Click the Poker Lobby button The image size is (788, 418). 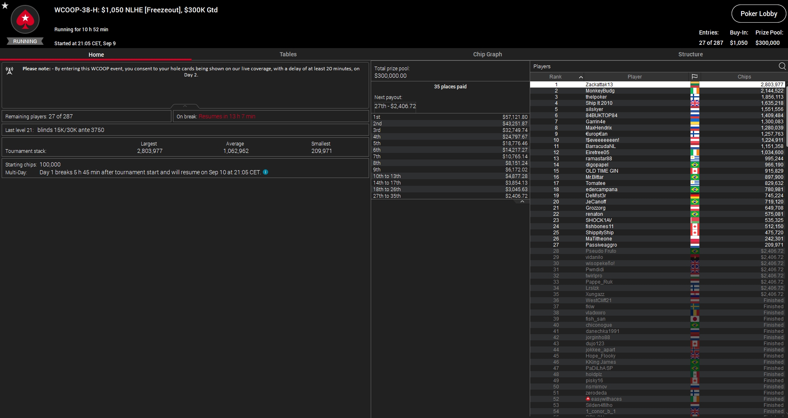[759, 14]
